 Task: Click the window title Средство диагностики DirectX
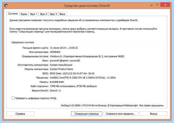point(87,5)
